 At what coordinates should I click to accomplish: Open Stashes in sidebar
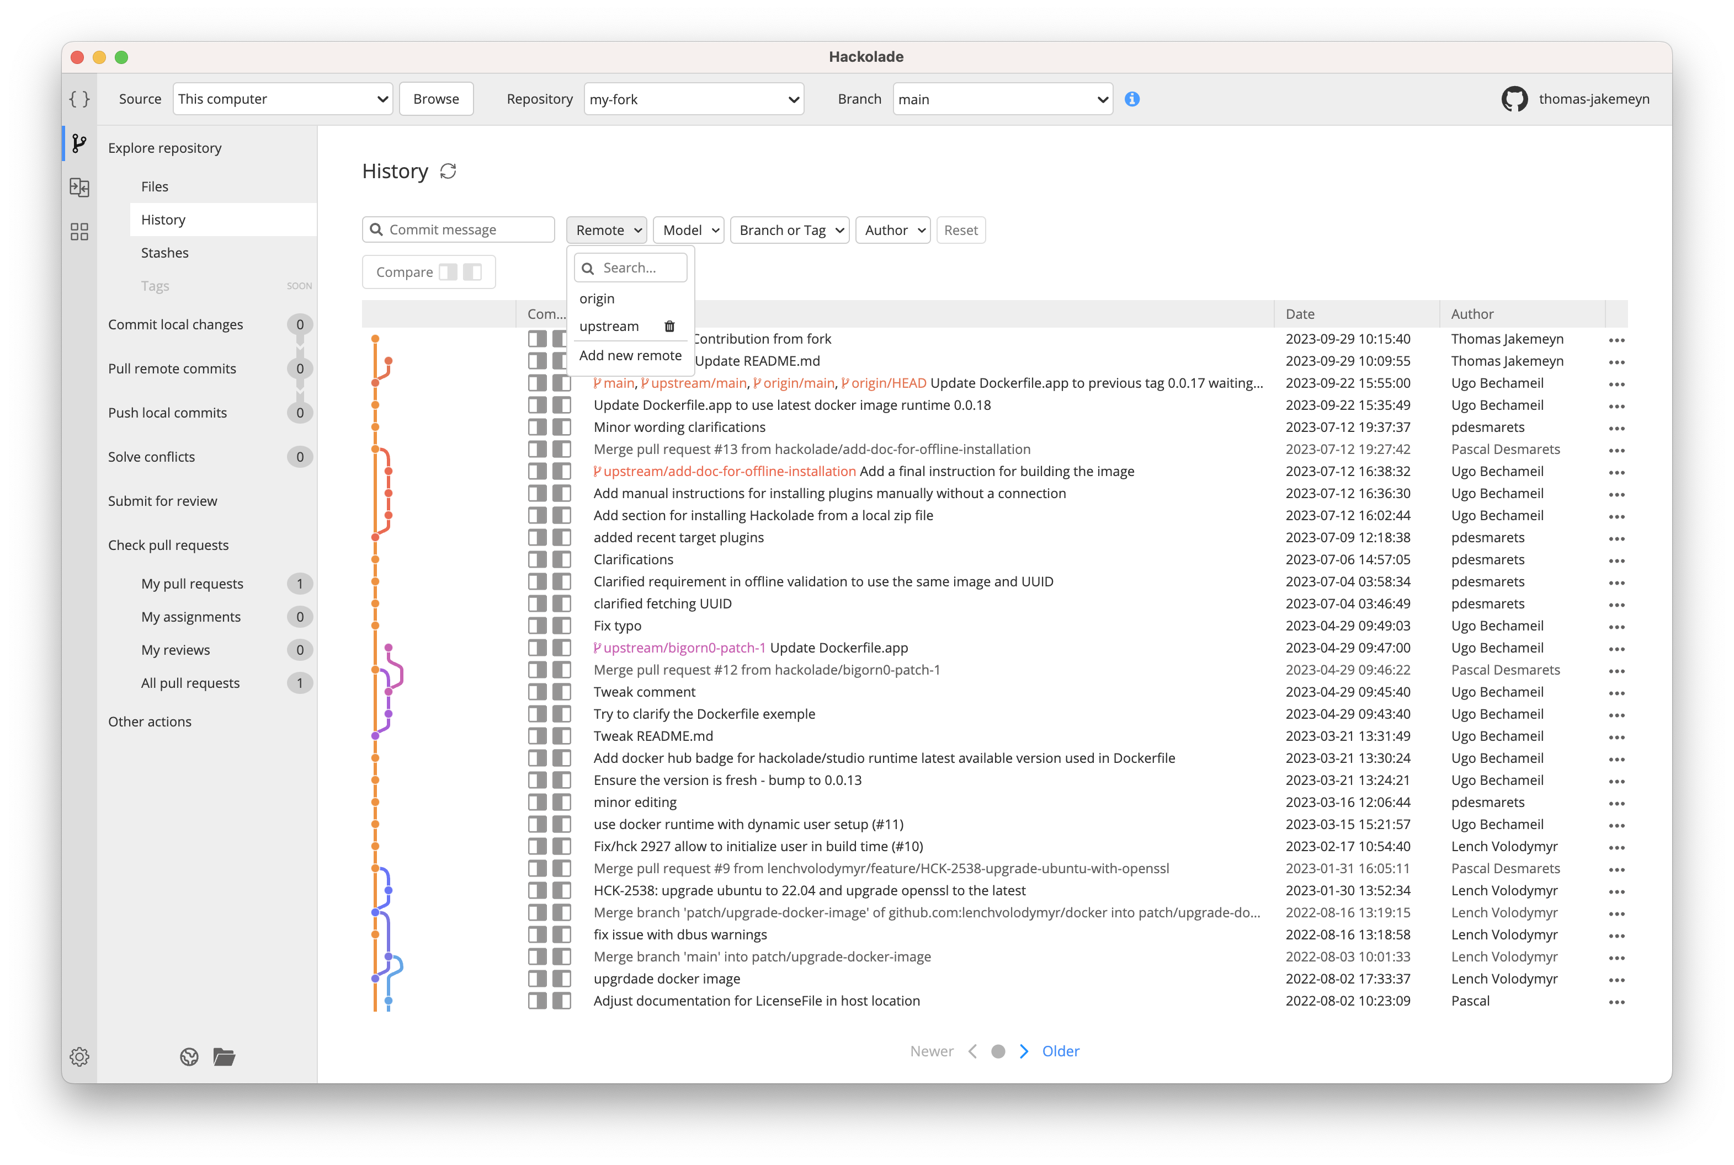pyautogui.click(x=165, y=253)
